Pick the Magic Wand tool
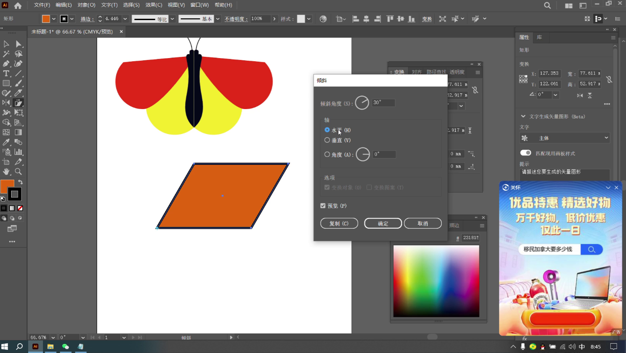626x353 pixels. tap(6, 54)
